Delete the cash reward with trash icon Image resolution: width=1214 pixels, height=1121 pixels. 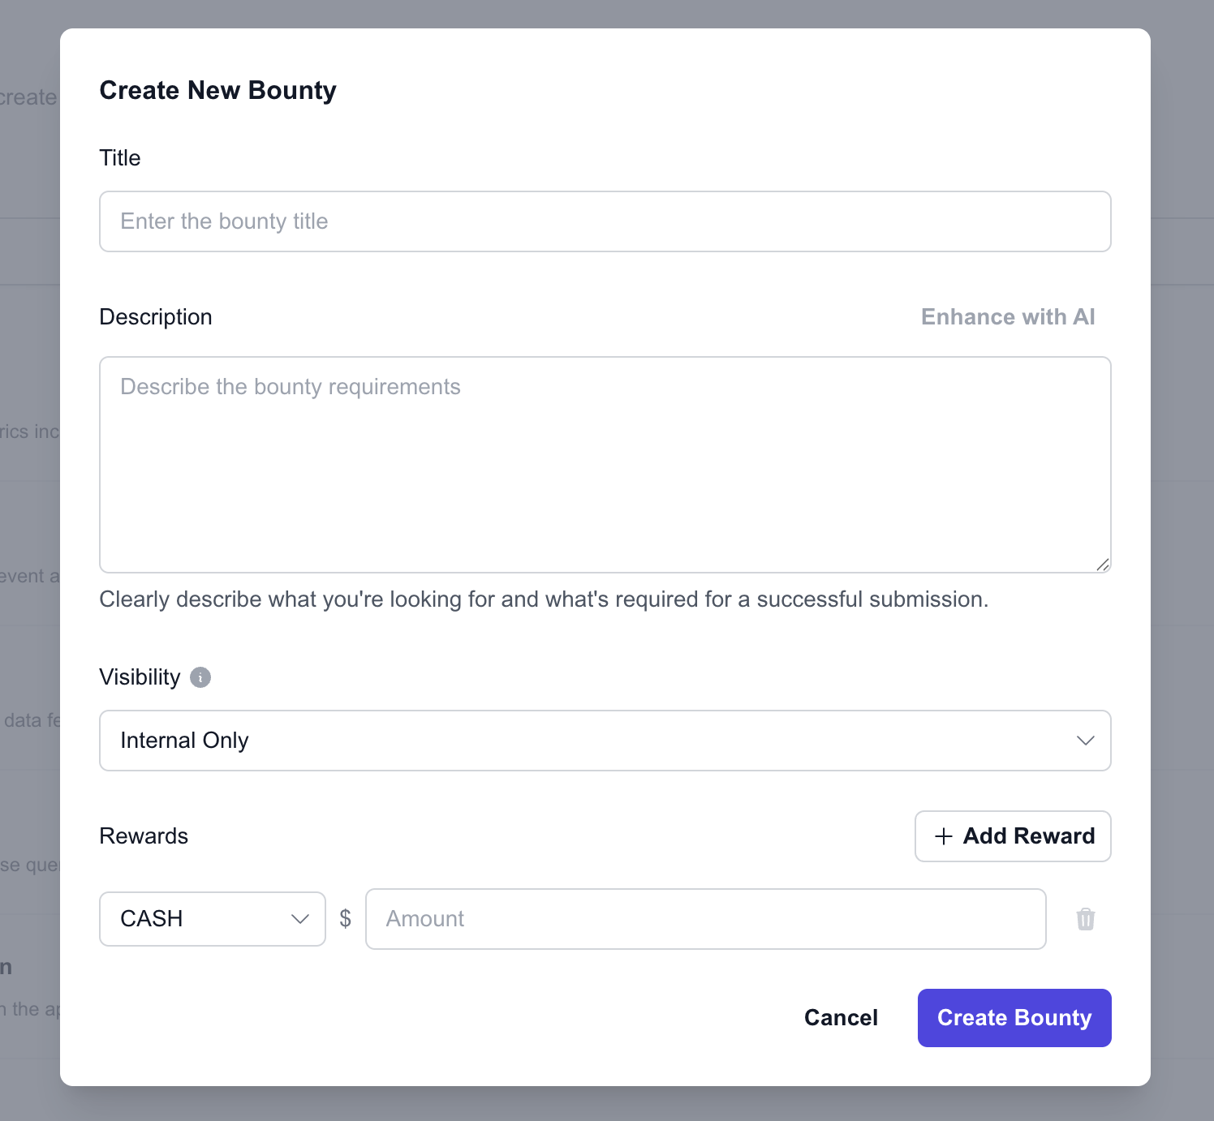[x=1086, y=919]
